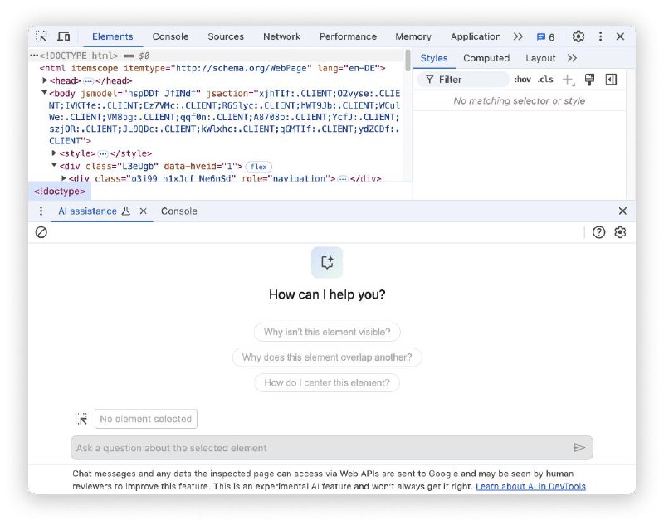Go to the Performance tab
664x525 pixels.
[348, 36]
